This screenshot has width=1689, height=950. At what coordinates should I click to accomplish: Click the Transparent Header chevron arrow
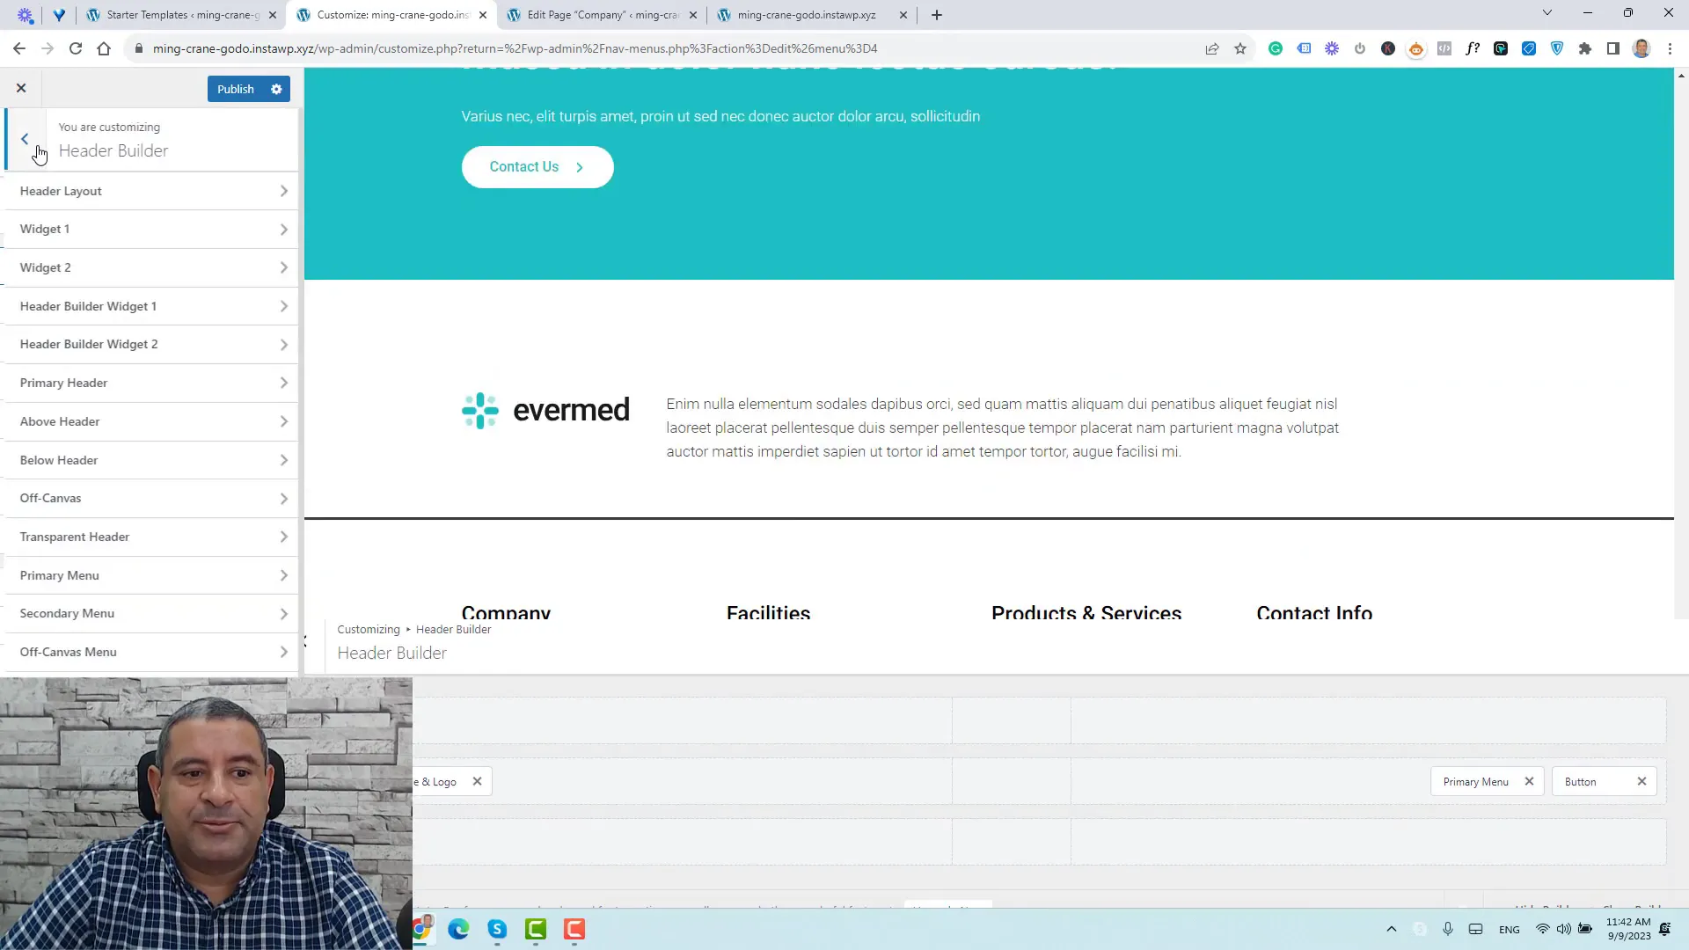[284, 537]
